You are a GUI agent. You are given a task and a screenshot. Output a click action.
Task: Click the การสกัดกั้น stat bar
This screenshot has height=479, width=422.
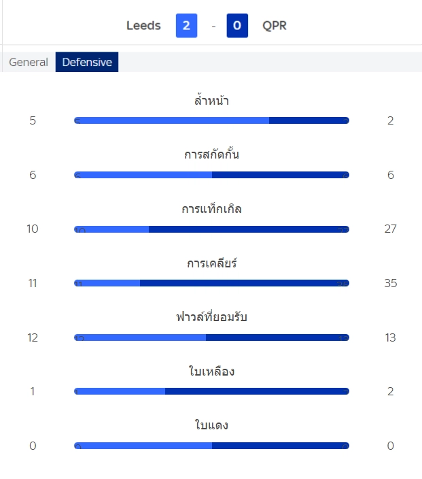click(211, 175)
